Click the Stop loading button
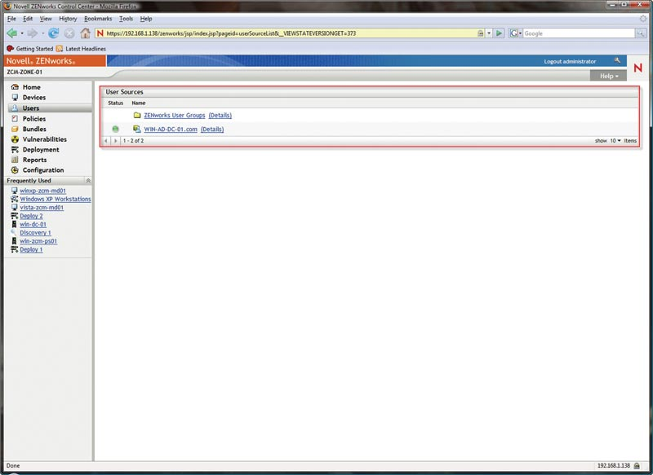Viewport: 653px width, 475px height. pos(69,33)
